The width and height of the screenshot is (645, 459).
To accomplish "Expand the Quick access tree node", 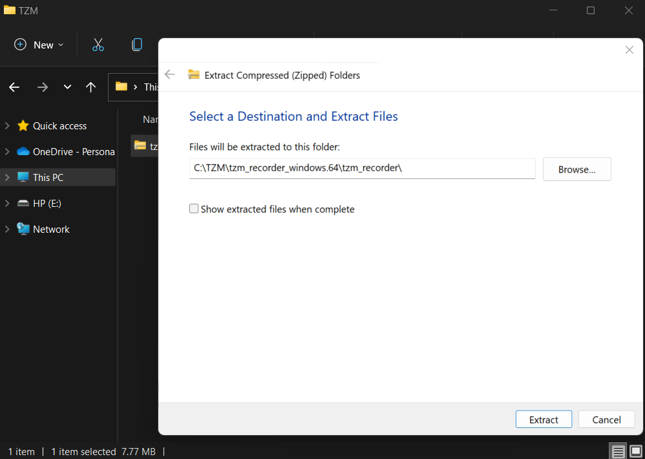I will [x=7, y=126].
